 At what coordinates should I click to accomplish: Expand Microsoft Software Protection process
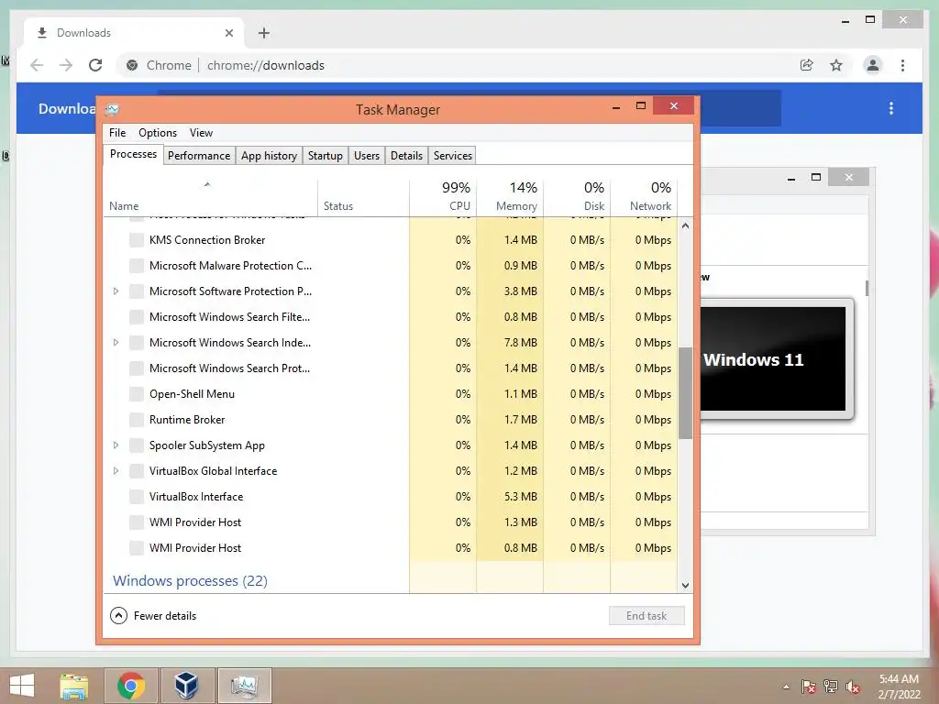[x=116, y=291]
